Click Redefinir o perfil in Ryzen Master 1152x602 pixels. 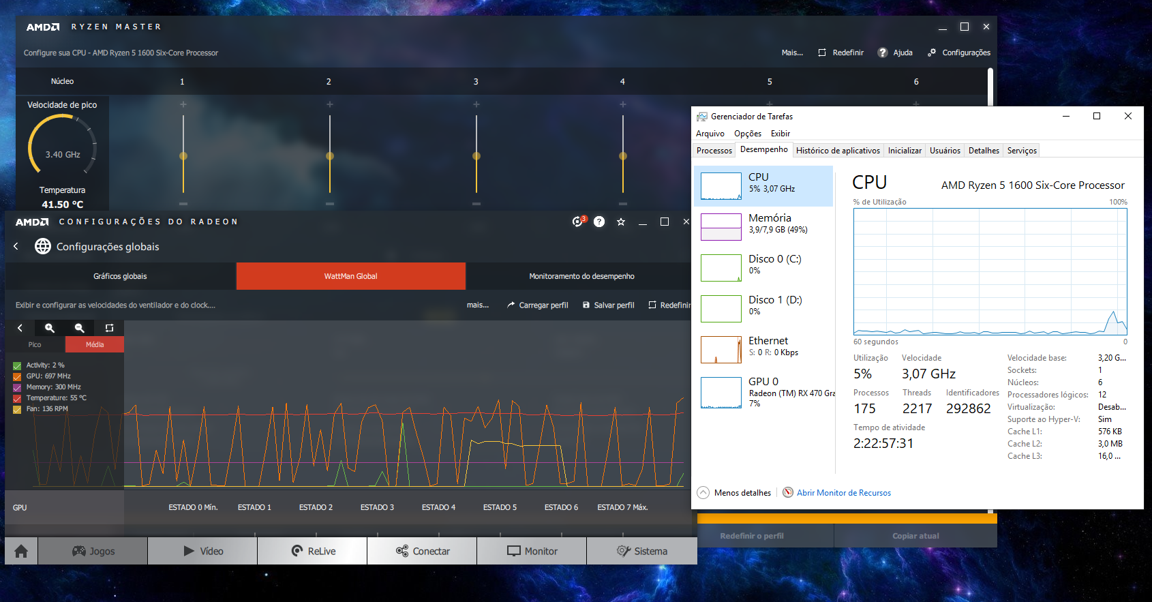click(752, 536)
